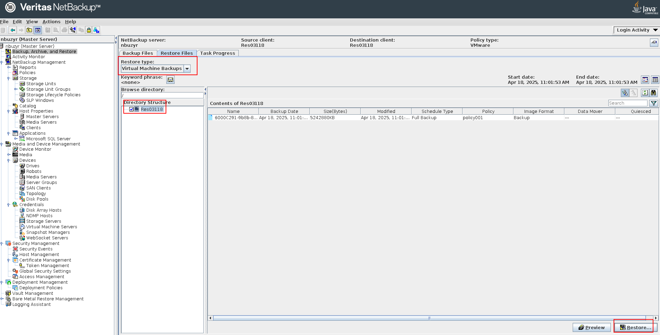Screen dimensions: 660x335
Task: Open the Edit menu
Action: pos(17,21)
